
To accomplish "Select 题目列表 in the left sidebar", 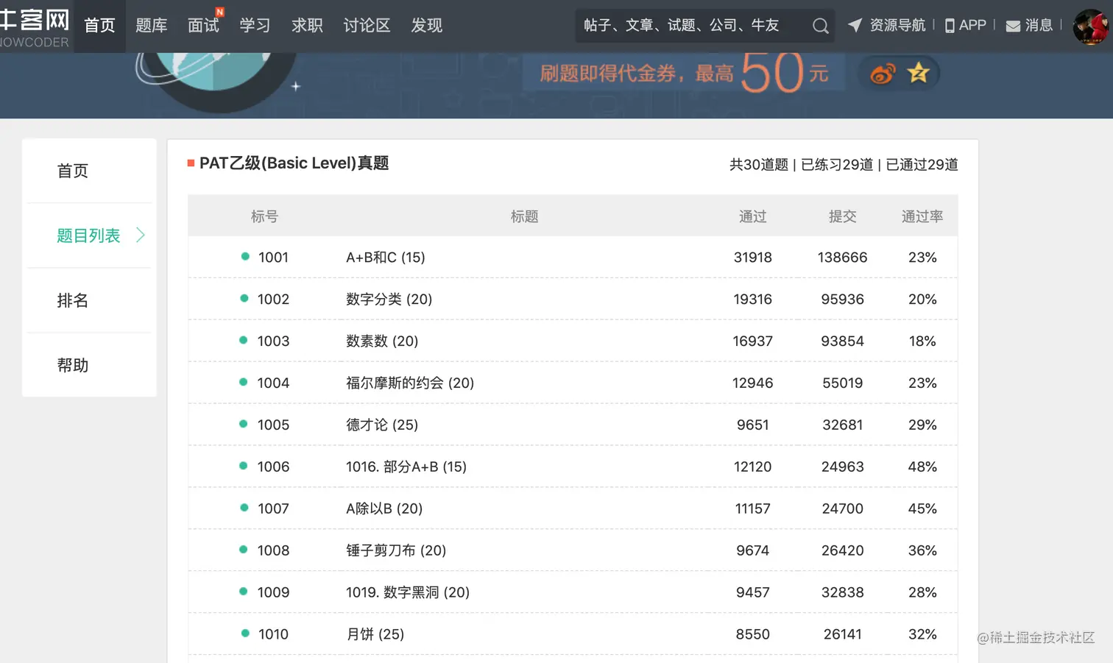I will [89, 235].
